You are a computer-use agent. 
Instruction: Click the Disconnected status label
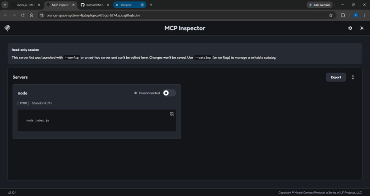[x=149, y=93]
